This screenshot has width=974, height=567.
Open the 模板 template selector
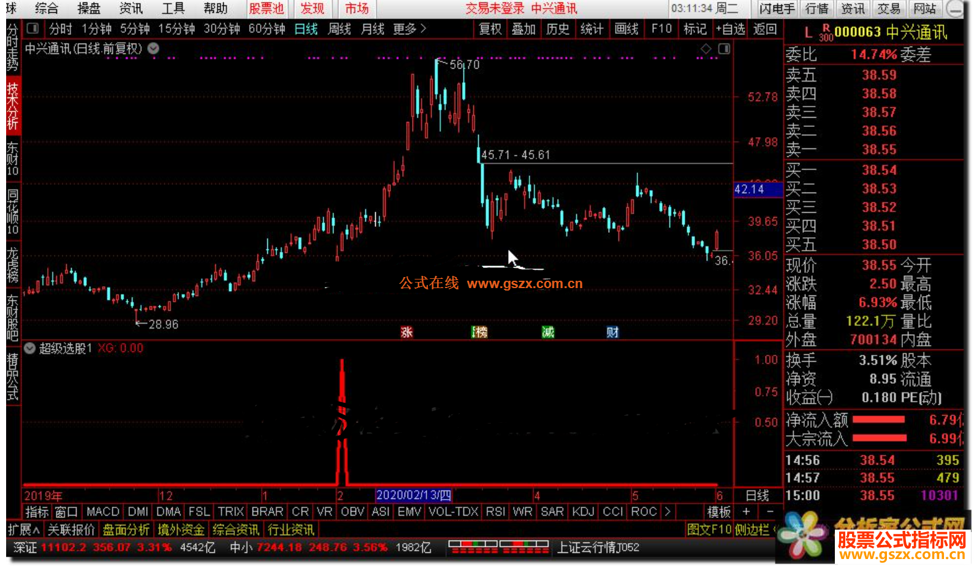pyautogui.click(x=719, y=511)
